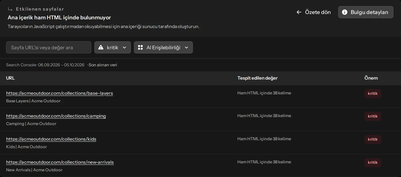Viewport: 401px width, 177px height.
Task: Click the Etkilenen sayfalar breadcrumb arrow icon
Action: point(10,9)
